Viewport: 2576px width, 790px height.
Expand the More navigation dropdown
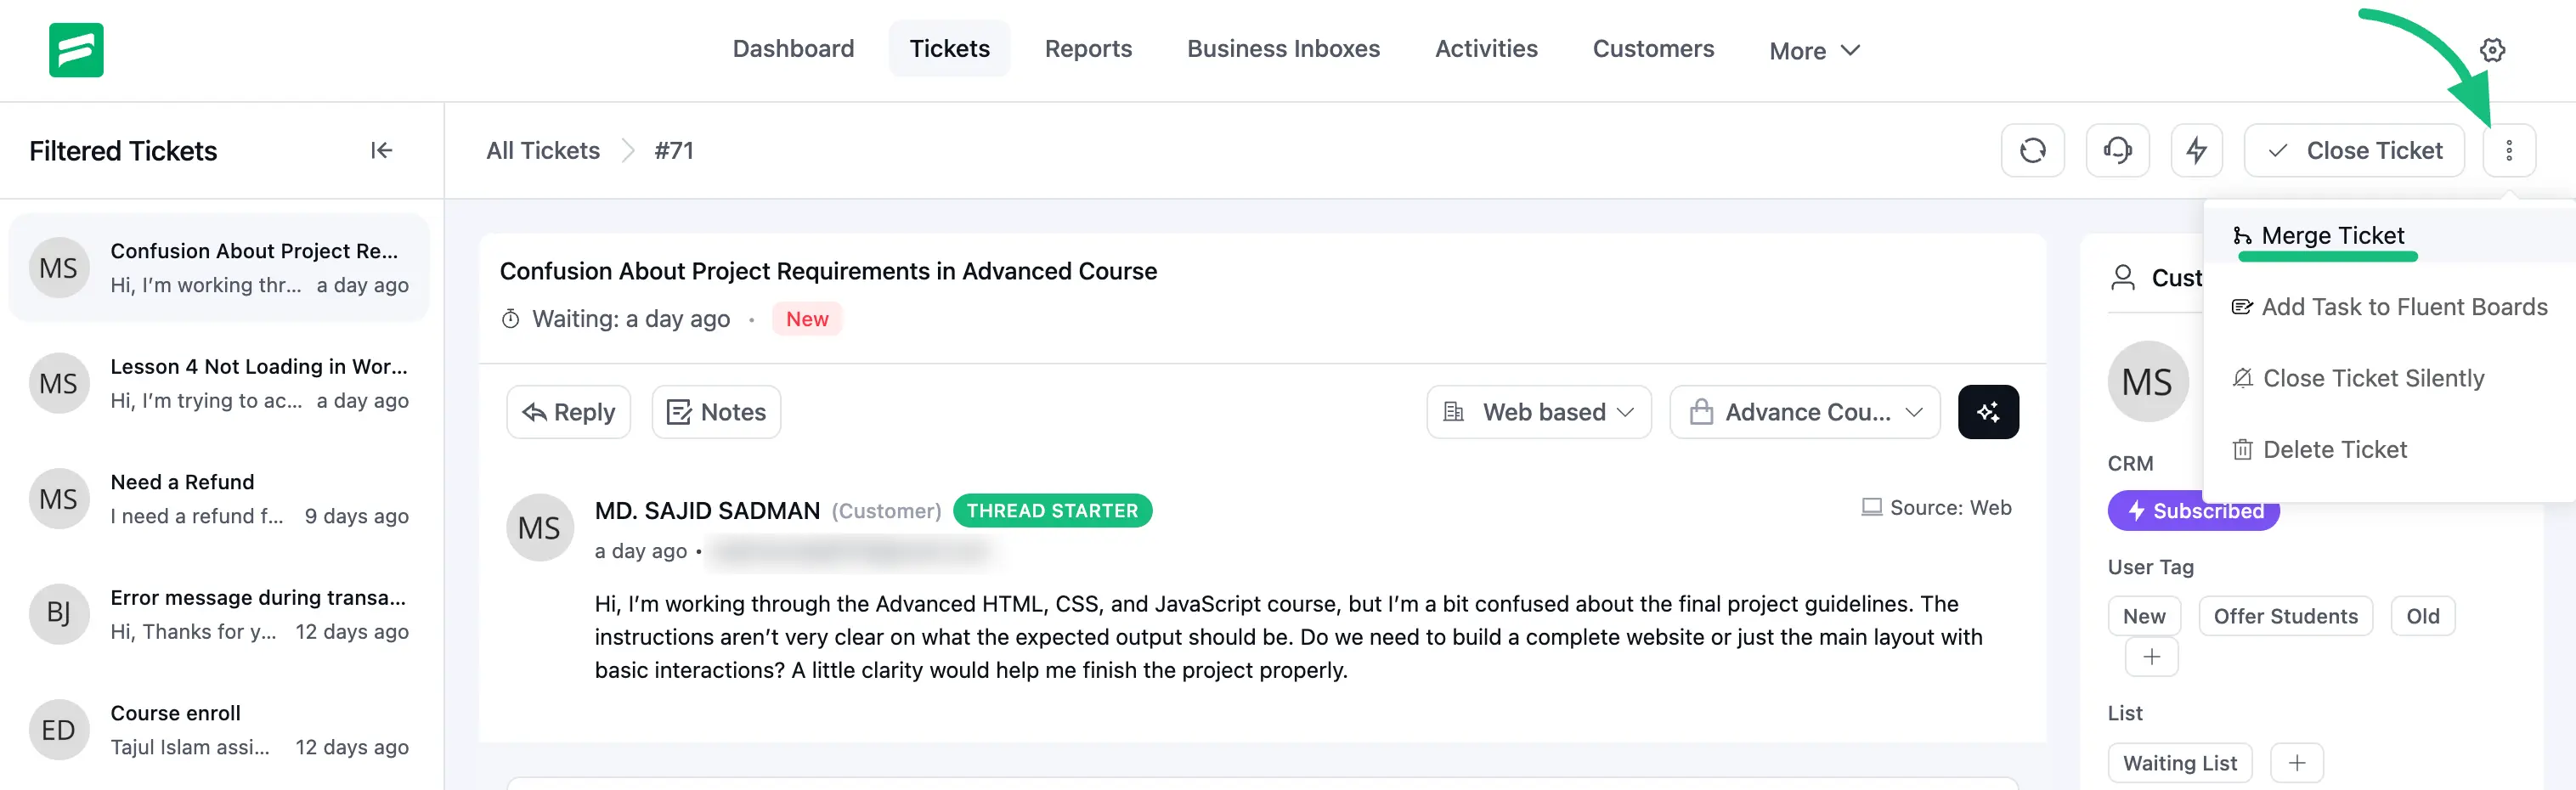(1813, 50)
